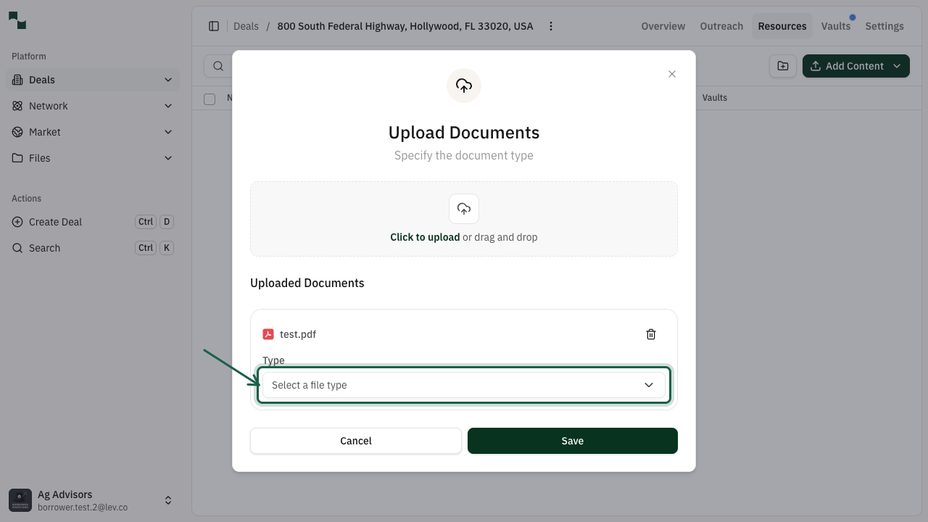Switch to the Overview tab

click(x=663, y=26)
